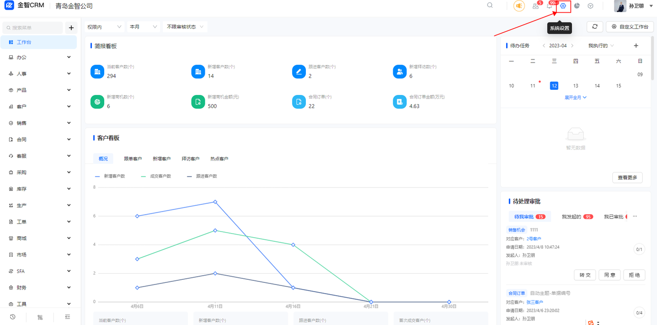Viewport: 657px width, 325px height.
Task: Select day 11 in the calendar
Action: [533, 86]
